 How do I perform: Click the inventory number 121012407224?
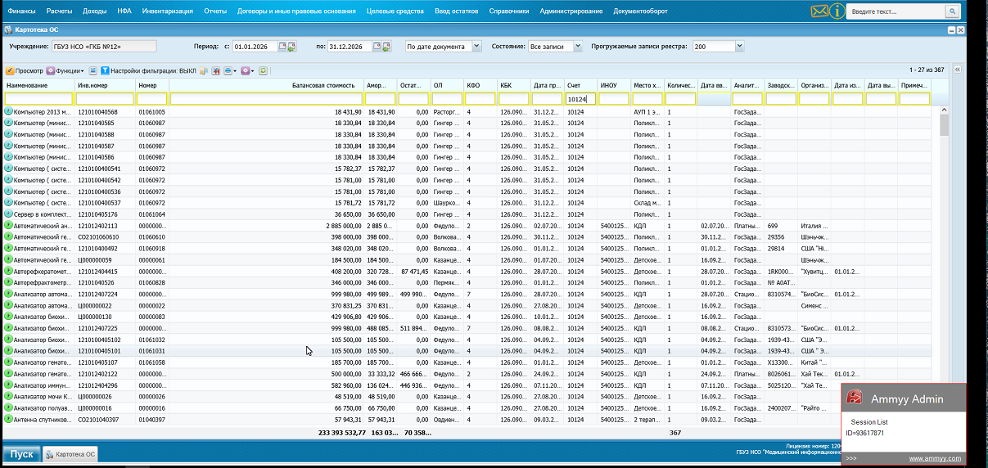point(98,294)
